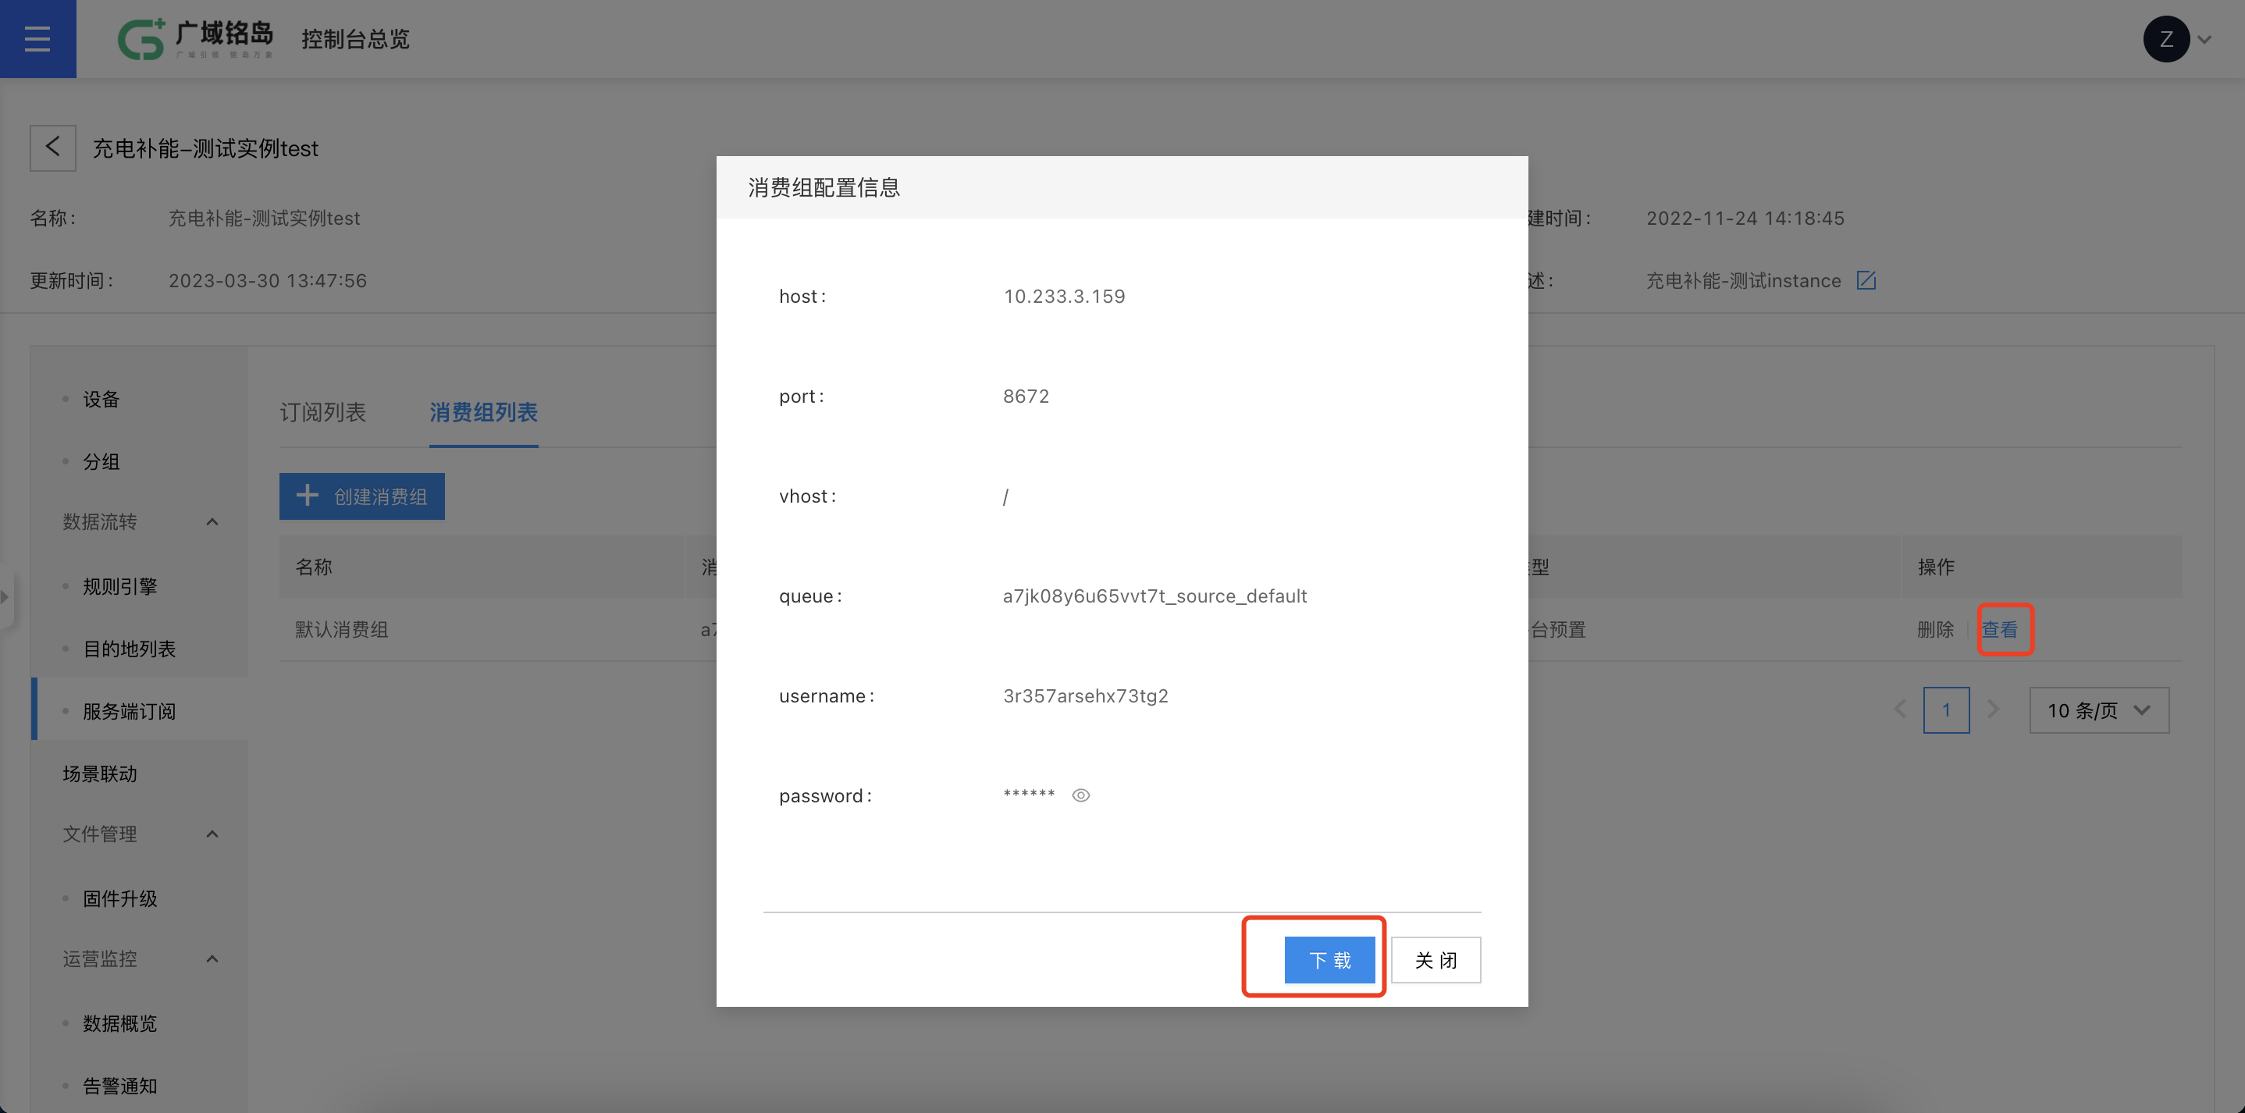Screen dimensions: 2245x1113
Task: Click the username value 3r357arsehx73tg2
Action: click(1085, 696)
